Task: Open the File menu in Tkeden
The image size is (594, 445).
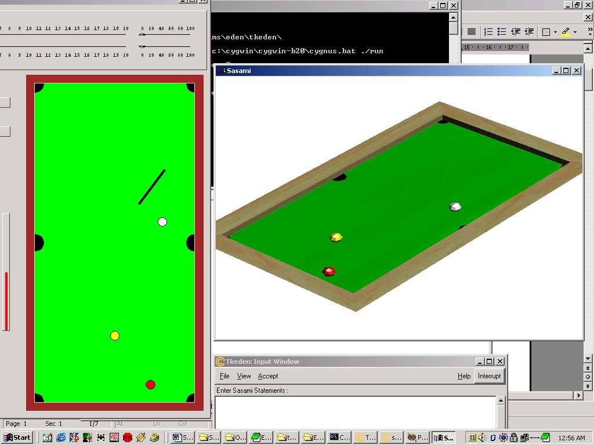Action: click(224, 376)
